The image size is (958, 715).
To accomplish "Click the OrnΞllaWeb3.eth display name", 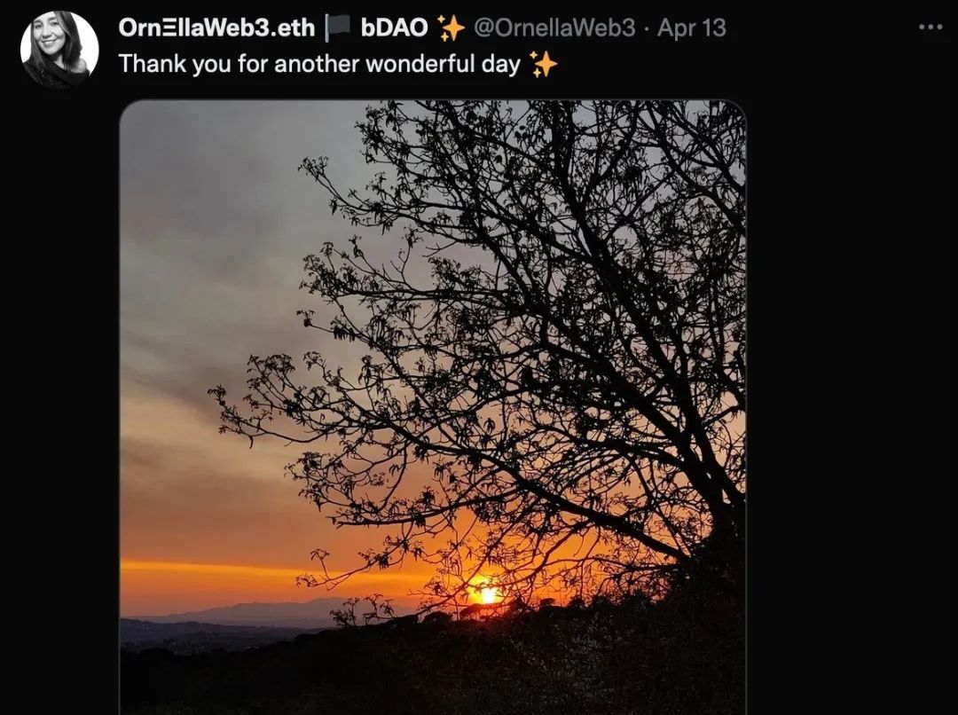I will point(216,27).
